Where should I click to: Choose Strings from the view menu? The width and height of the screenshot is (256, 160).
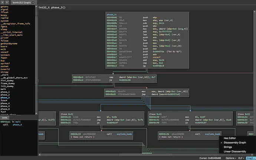[227, 147]
